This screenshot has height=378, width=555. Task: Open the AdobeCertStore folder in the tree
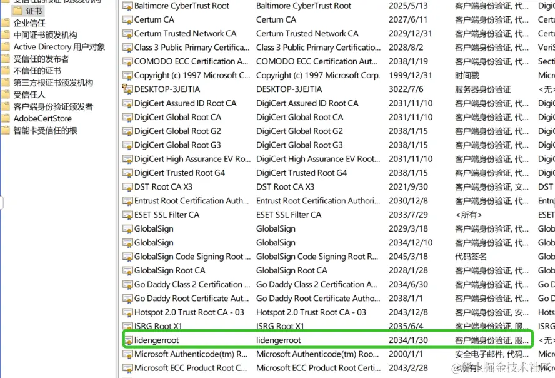point(42,118)
